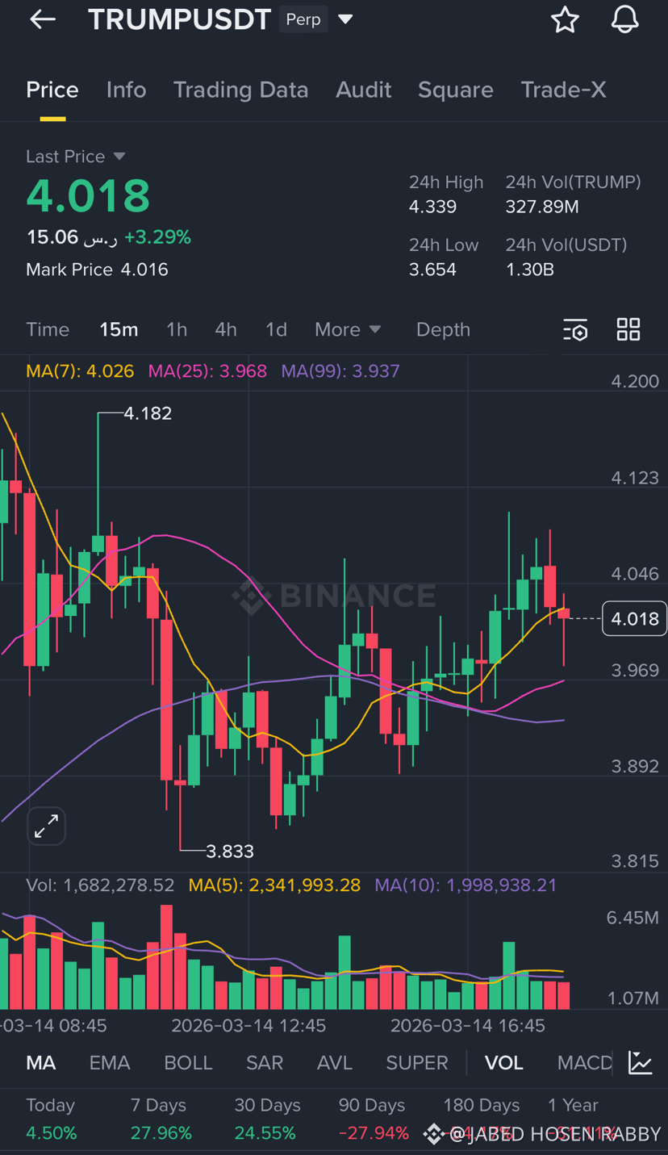Screen dimensions: 668x1155
Task: Toggle the MA indicator
Action: (41, 1063)
